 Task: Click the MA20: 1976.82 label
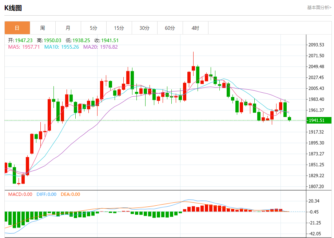click(x=100, y=47)
